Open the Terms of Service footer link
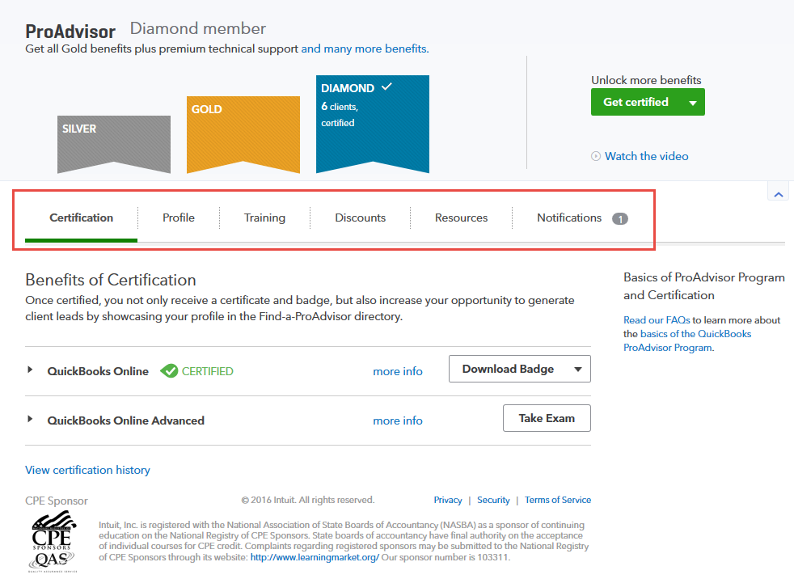This screenshot has height=579, width=794. pos(558,500)
